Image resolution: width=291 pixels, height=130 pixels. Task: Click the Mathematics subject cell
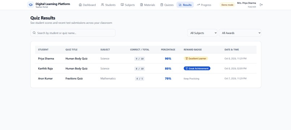[x=108, y=79]
